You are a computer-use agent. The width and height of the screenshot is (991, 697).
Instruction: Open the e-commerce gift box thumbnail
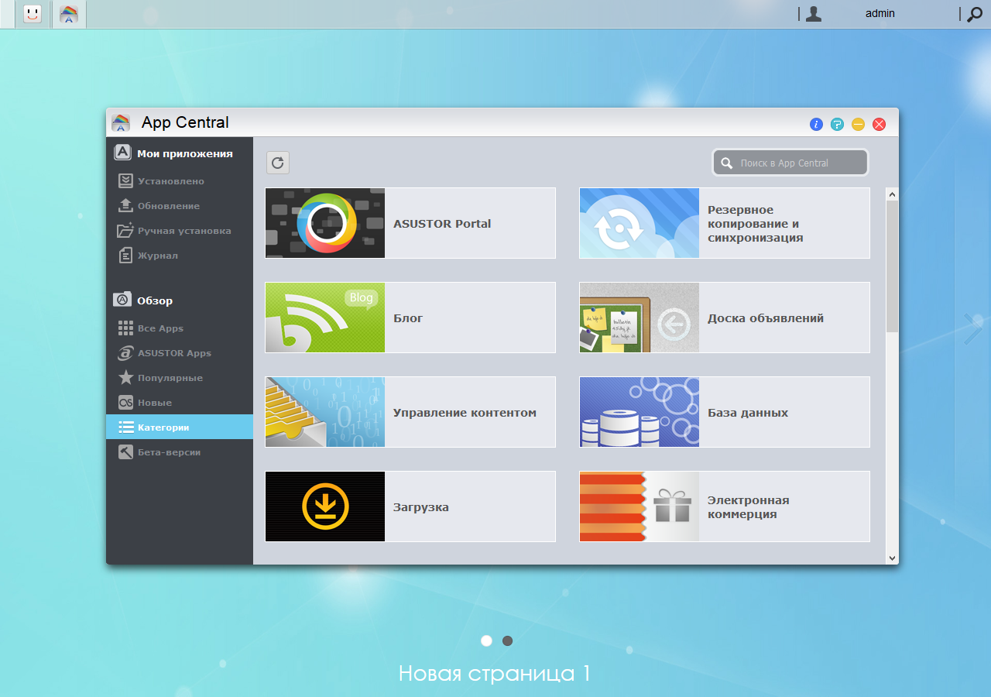point(640,506)
